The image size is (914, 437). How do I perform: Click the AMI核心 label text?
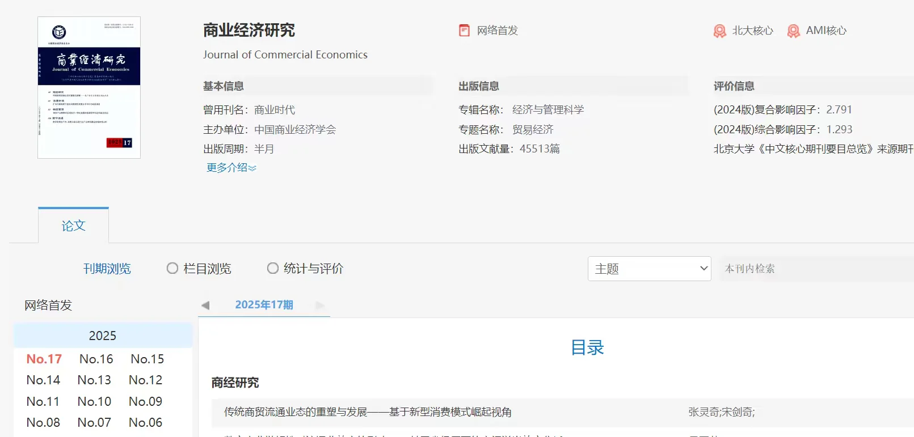coord(827,31)
